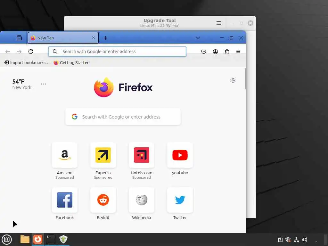Open a new tab with plus button
This screenshot has height=246, width=328.
click(x=106, y=38)
